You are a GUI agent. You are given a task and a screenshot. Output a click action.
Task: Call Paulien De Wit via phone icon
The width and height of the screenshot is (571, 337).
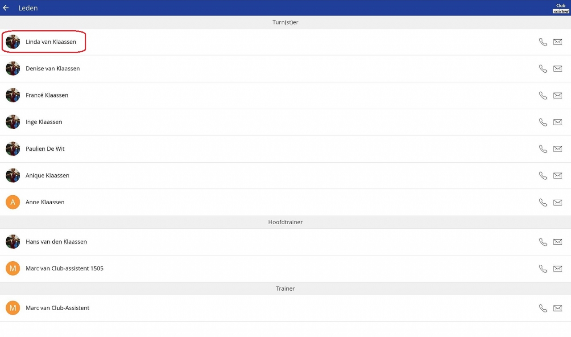point(543,149)
